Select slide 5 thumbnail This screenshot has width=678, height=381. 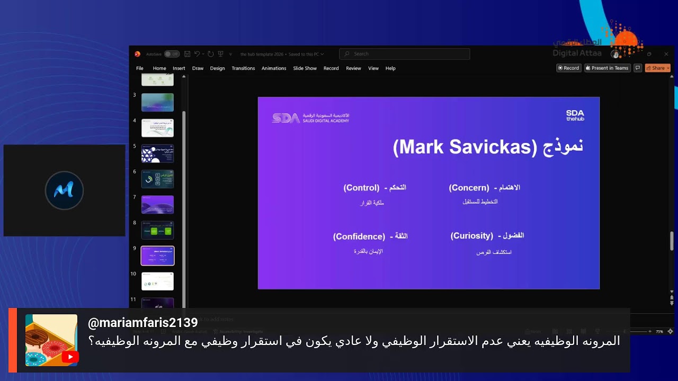point(157,153)
